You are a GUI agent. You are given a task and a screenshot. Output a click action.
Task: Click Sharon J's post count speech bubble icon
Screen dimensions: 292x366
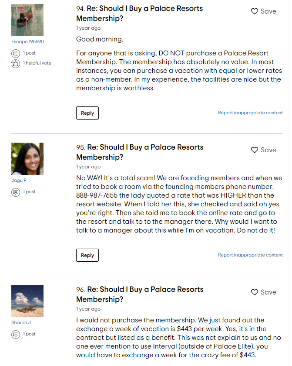coord(16,334)
